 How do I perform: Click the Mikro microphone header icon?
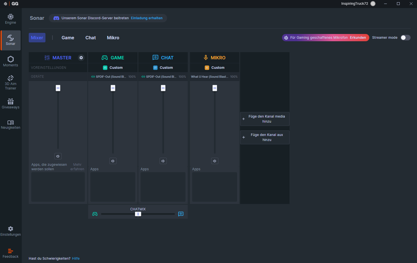tap(206, 57)
